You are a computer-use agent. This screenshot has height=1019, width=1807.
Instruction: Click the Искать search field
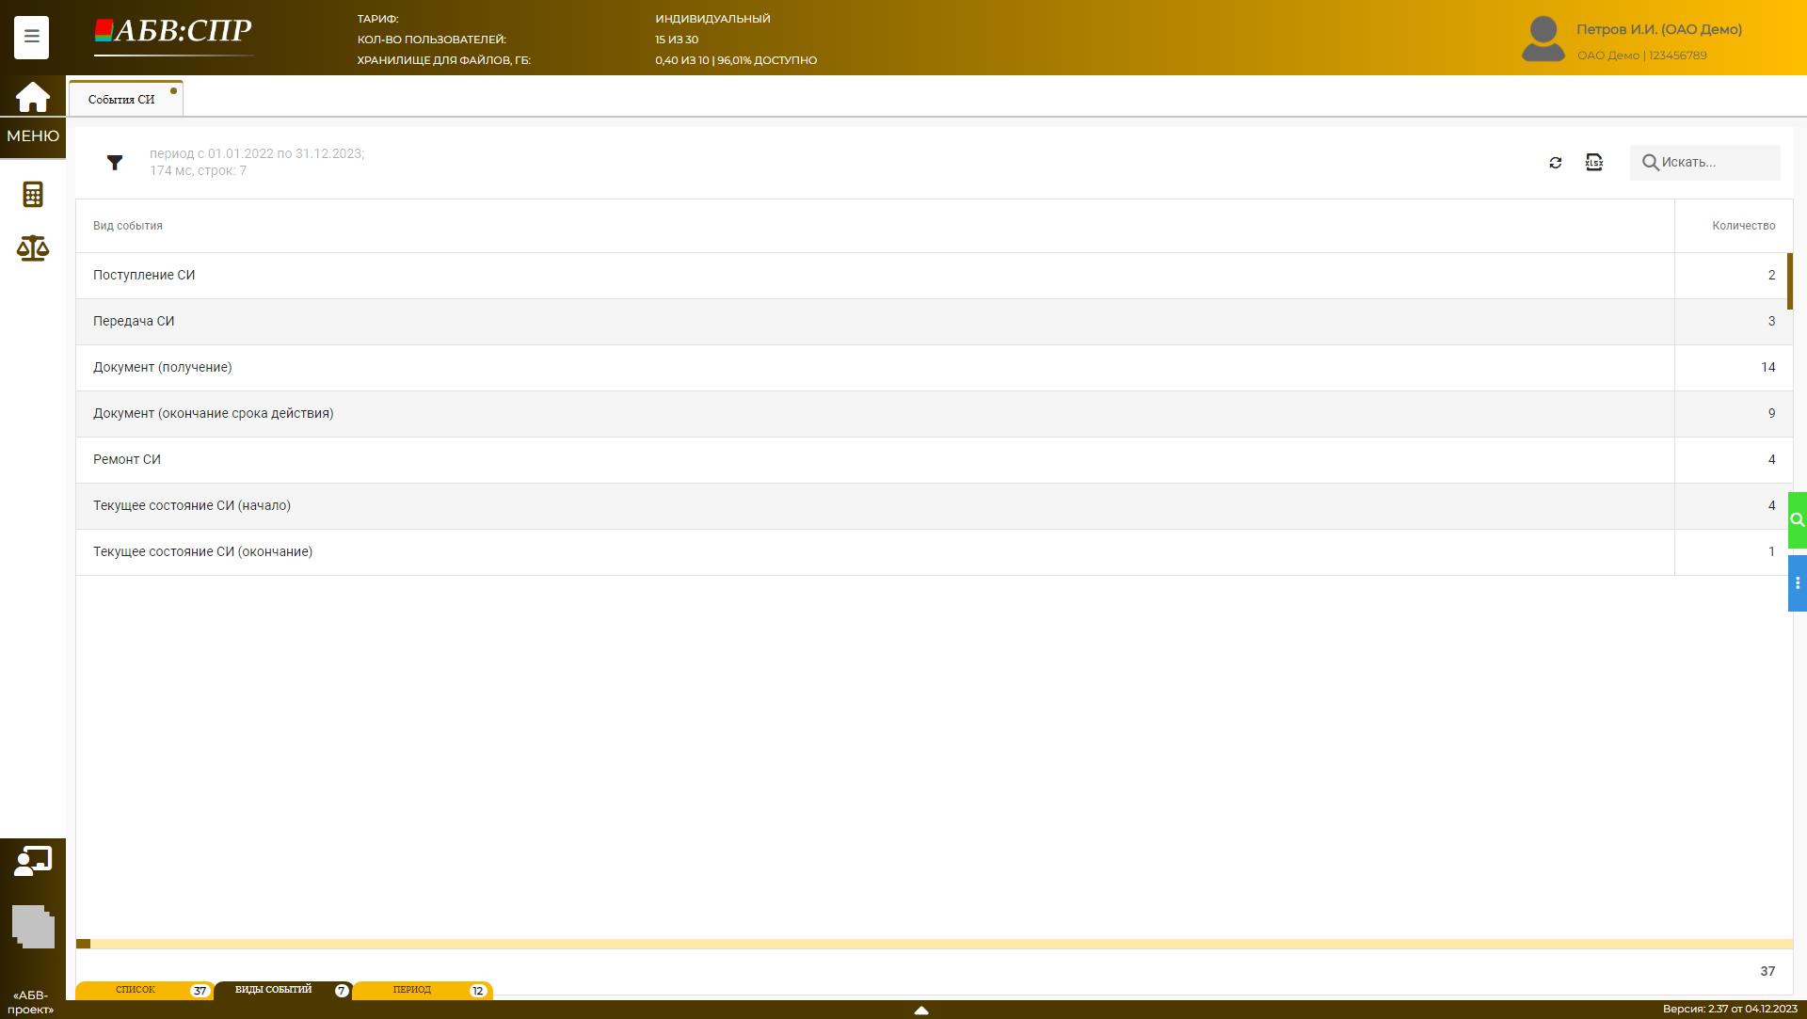click(1715, 163)
